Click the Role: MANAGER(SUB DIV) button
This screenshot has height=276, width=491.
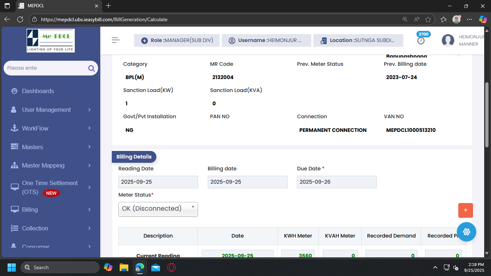point(177,40)
